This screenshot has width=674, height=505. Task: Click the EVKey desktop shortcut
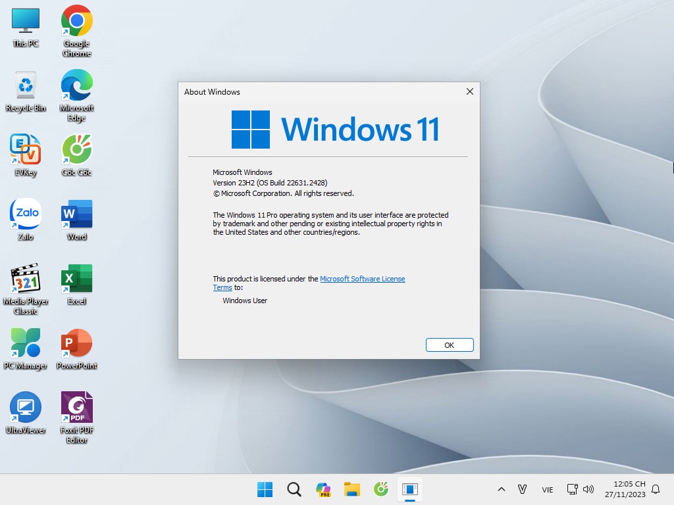point(26,150)
